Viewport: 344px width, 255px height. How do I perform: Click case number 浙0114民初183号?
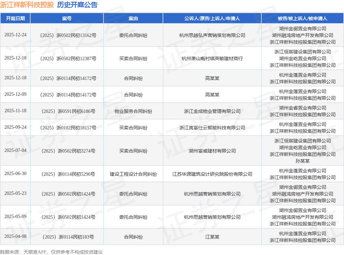pos(68,237)
